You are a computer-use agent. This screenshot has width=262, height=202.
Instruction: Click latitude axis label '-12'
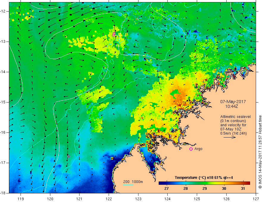3,11
